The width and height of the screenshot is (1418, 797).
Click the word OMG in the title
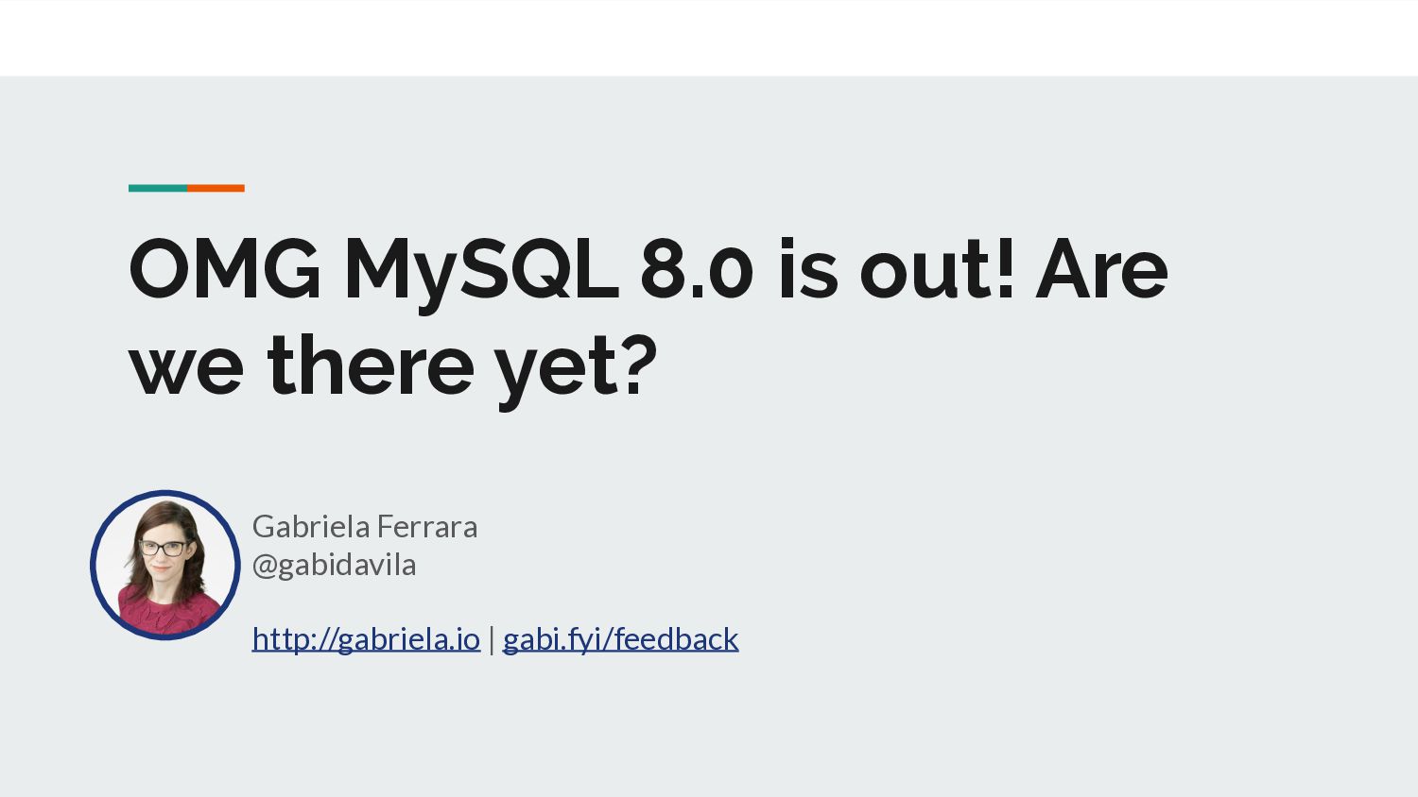pos(225,269)
